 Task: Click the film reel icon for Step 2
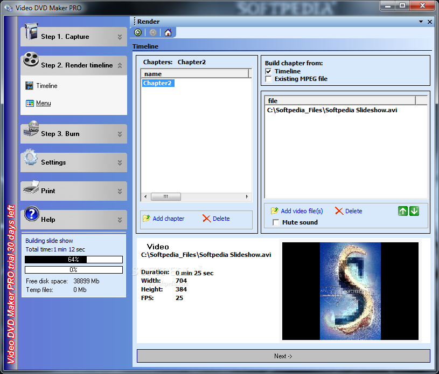pyautogui.click(x=31, y=59)
